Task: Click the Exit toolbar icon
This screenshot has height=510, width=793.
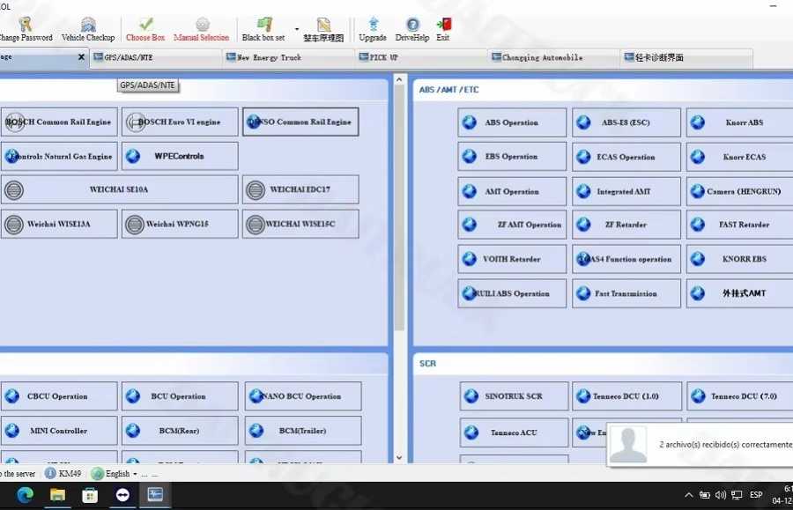Action: click(x=443, y=29)
